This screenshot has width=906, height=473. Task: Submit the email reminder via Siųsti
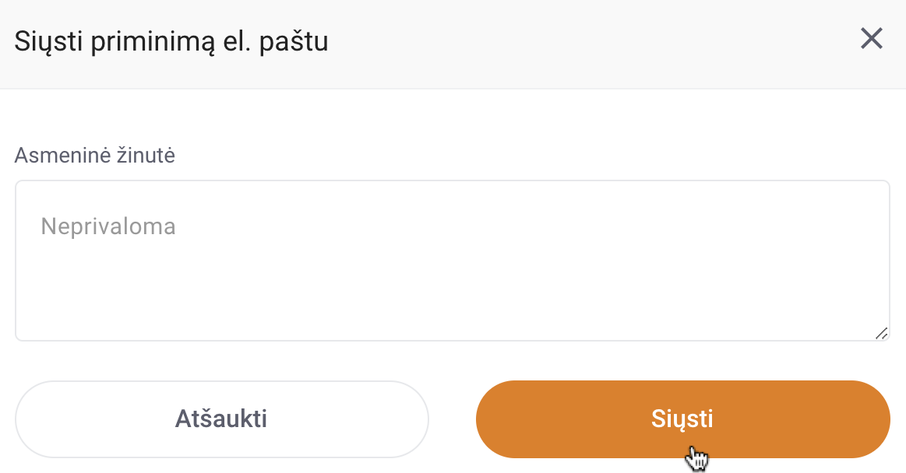pos(683,419)
